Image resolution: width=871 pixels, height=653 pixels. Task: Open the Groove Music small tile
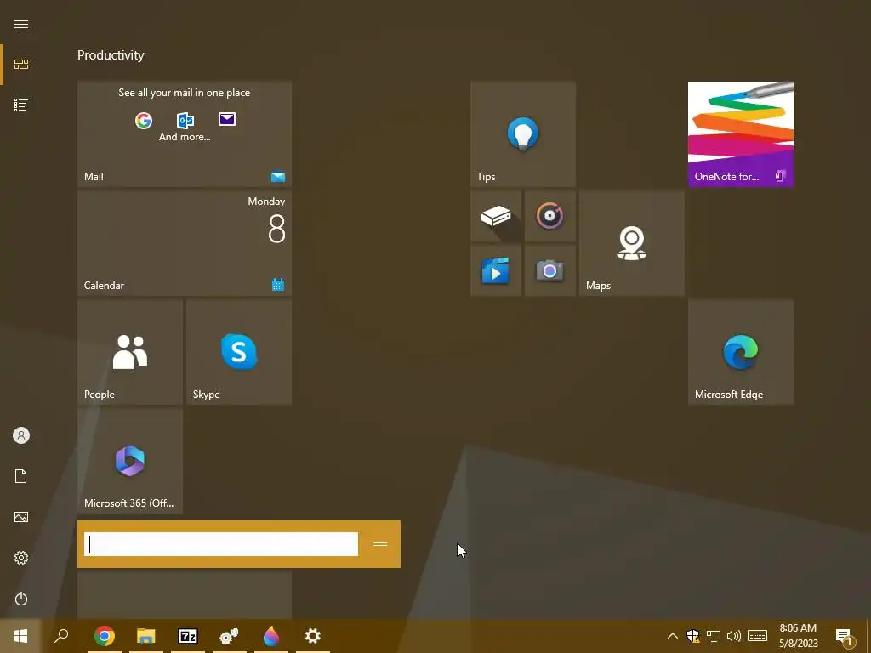550,216
